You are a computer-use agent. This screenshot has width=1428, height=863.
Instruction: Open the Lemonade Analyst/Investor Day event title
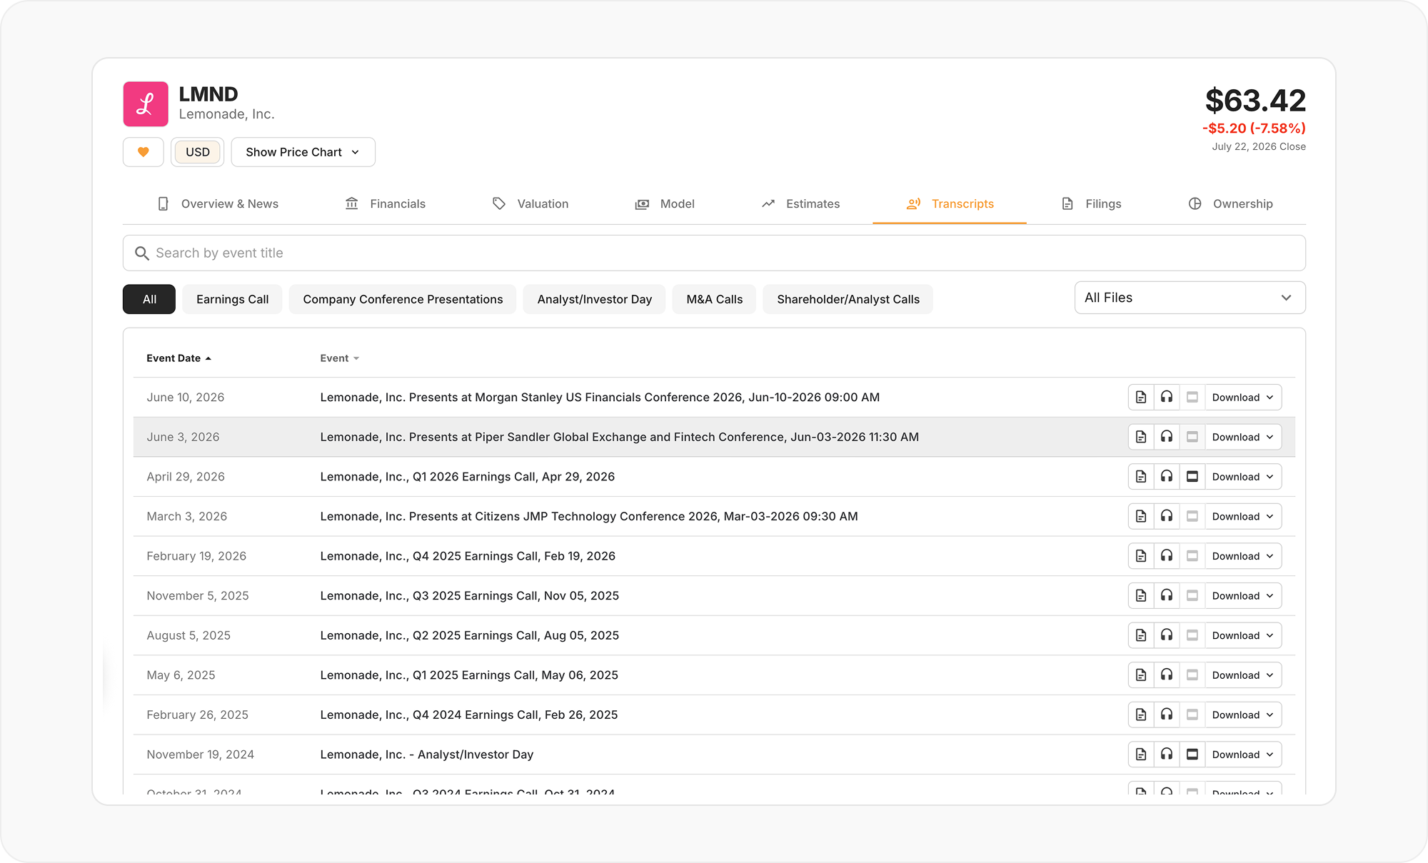coord(427,755)
